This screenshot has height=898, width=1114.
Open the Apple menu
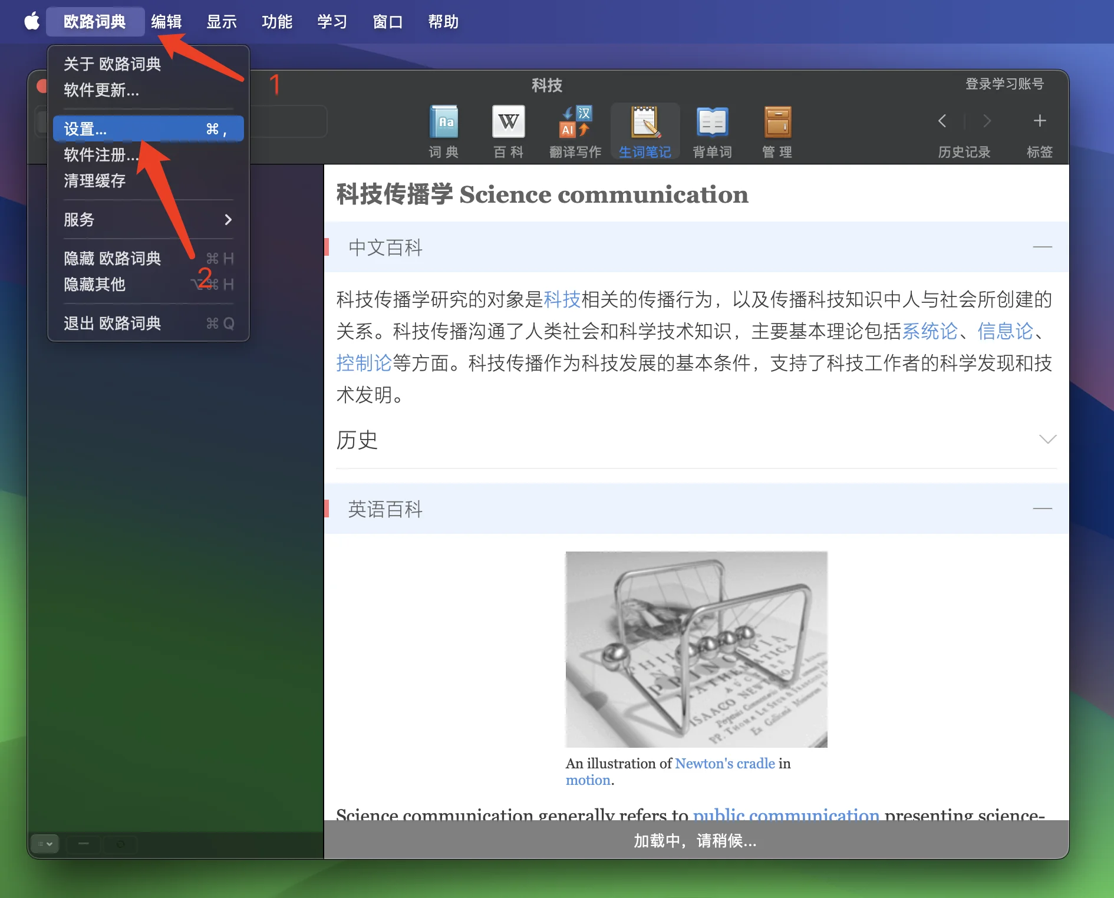[x=32, y=21]
